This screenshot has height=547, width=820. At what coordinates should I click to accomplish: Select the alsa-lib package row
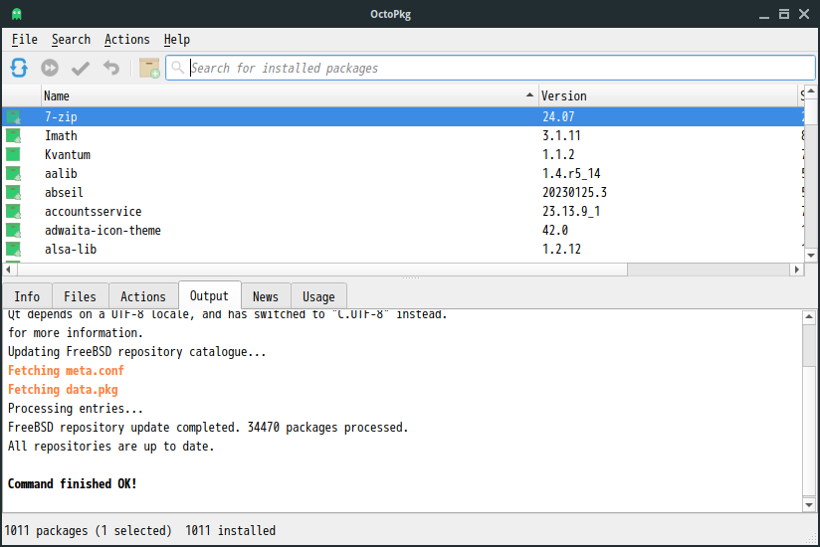click(403, 250)
